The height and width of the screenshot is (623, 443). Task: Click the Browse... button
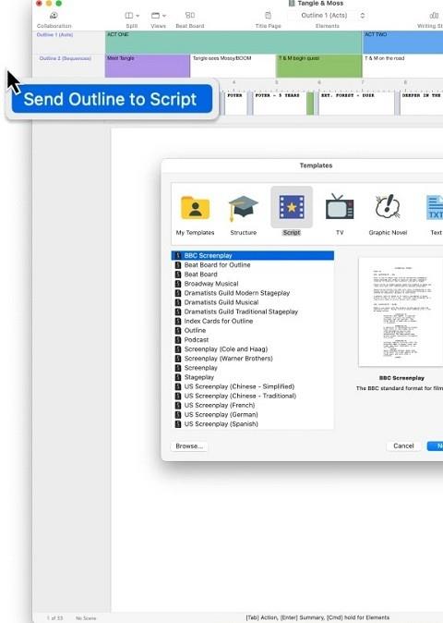[189, 446]
